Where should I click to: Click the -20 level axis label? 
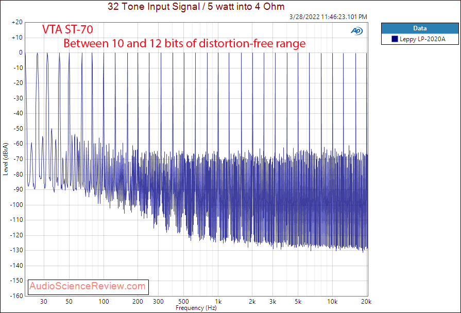click(x=18, y=83)
